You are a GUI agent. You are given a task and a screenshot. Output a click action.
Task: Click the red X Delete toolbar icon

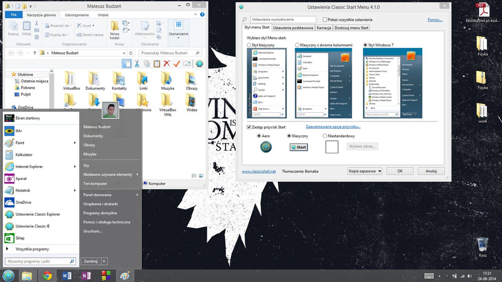click(167, 64)
